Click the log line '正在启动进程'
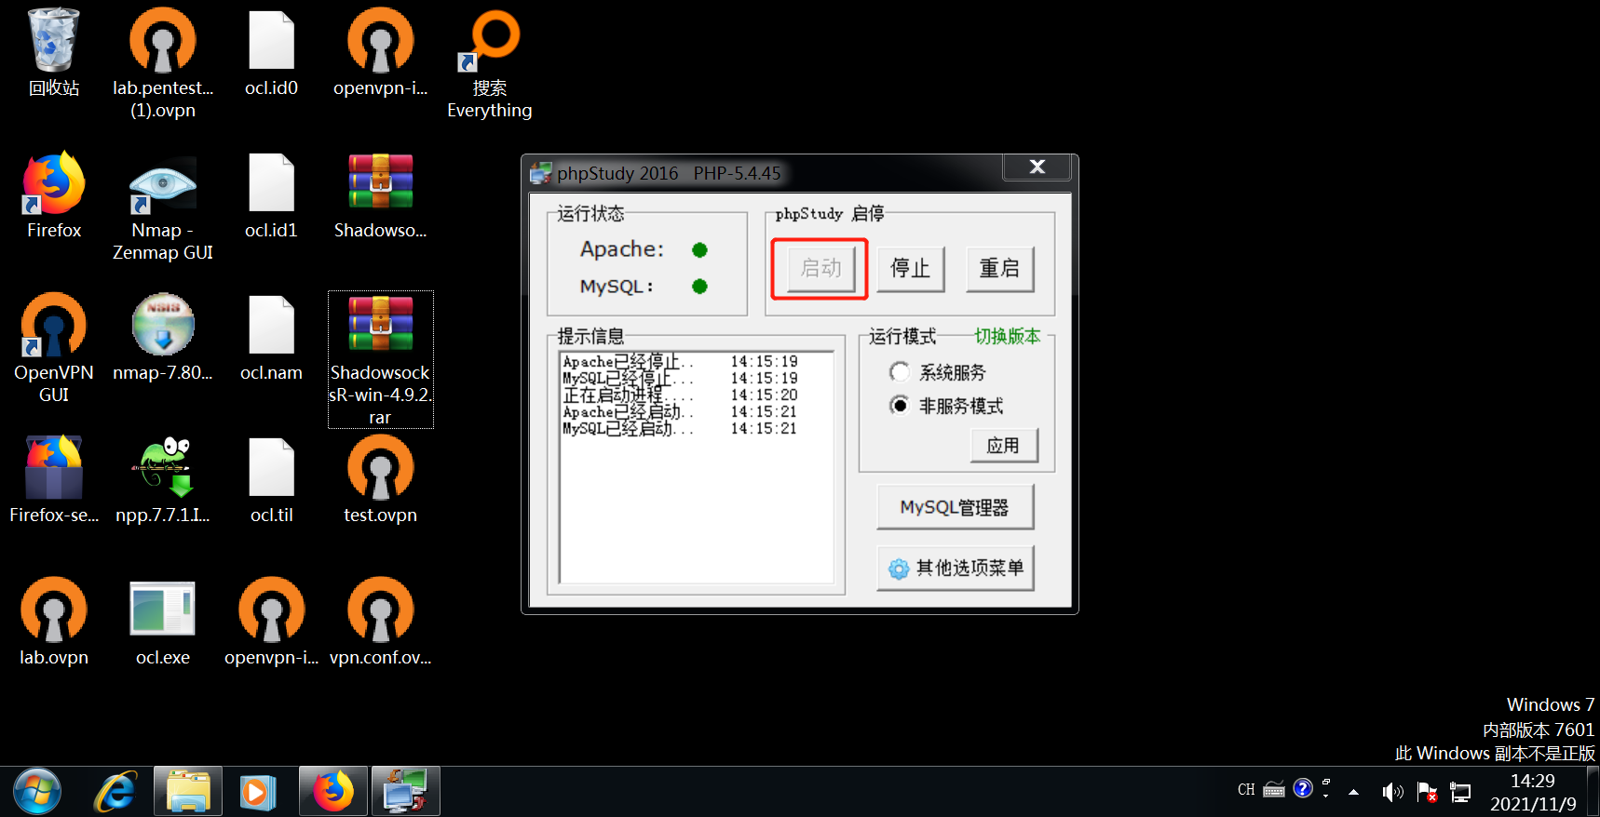1600x817 pixels. (680, 395)
